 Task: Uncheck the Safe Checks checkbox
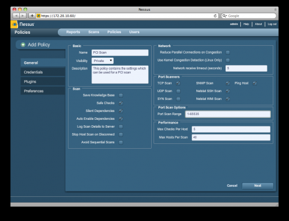coord(121,103)
